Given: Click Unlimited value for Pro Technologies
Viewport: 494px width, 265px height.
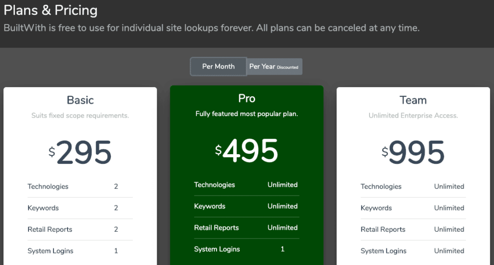Looking at the screenshot, I should pyautogui.click(x=283, y=185).
